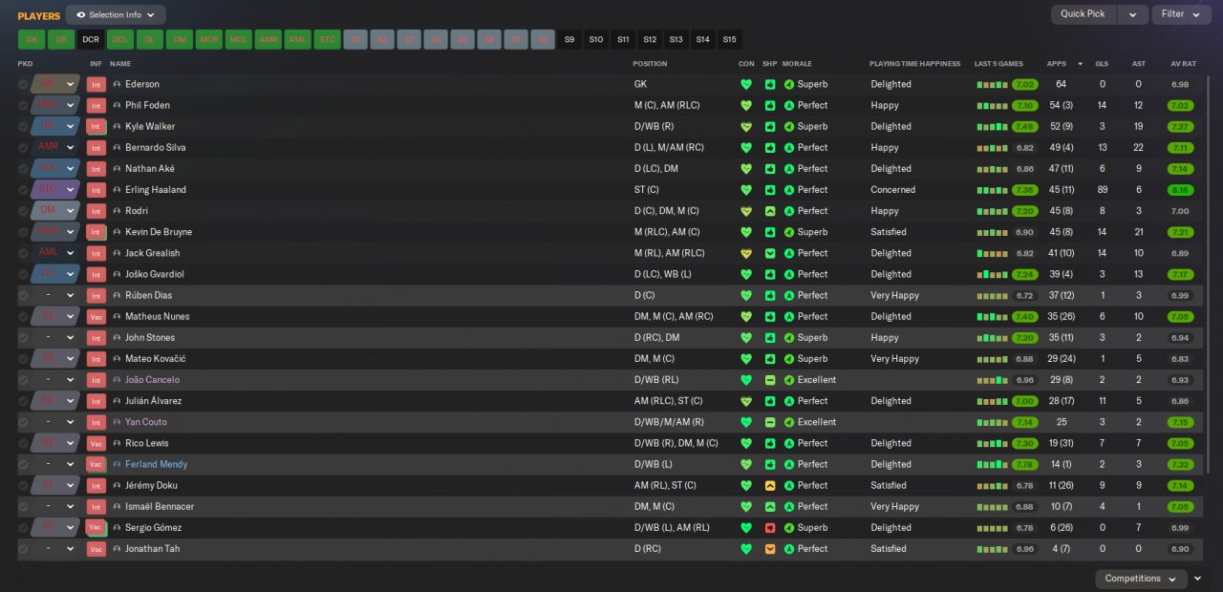Open the Selection Info dropdown
The image size is (1223, 592).
point(116,15)
